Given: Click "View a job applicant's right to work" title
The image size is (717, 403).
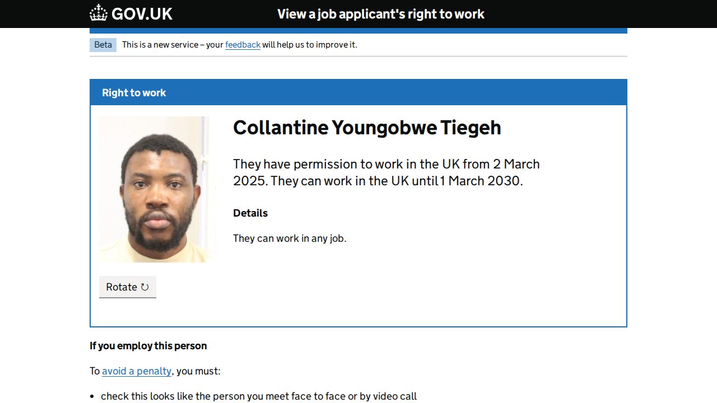Looking at the screenshot, I should pyautogui.click(x=381, y=14).
